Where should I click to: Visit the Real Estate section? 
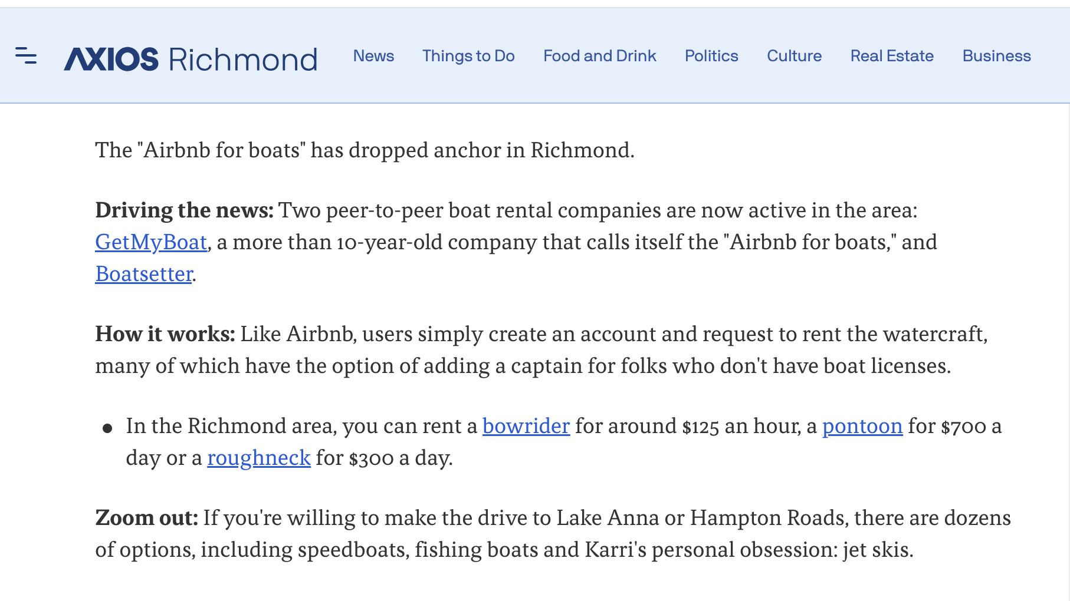pos(892,56)
